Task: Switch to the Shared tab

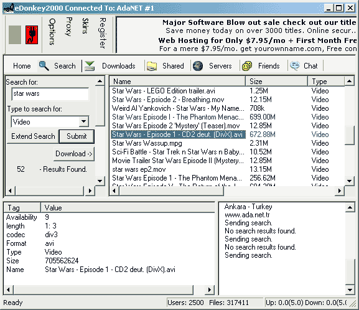Action: click(x=173, y=66)
